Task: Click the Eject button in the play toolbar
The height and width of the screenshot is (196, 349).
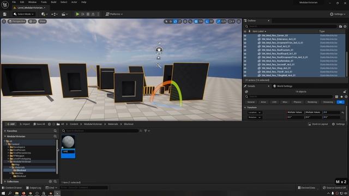Action: pos(93,14)
